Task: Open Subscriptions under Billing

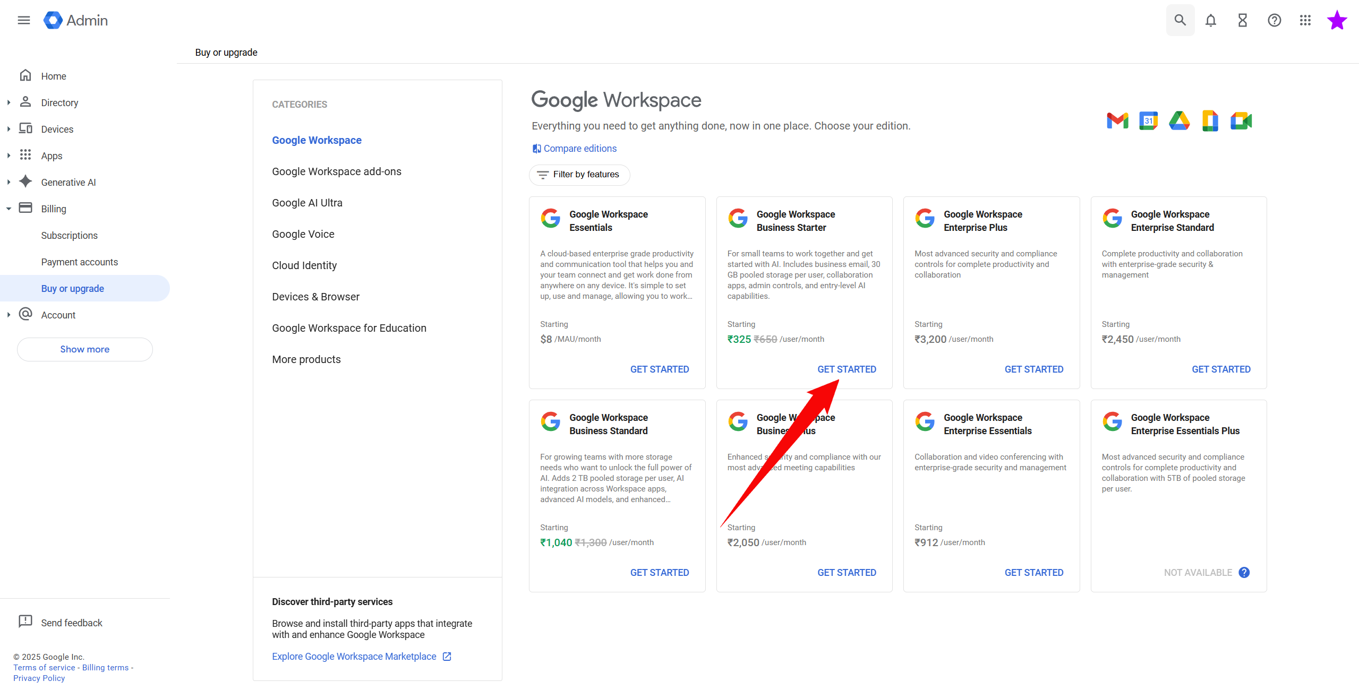Action: pos(69,235)
